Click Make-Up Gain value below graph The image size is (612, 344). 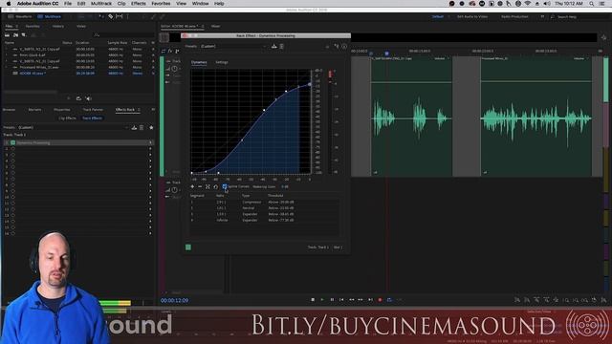pyautogui.click(x=285, y=187)
